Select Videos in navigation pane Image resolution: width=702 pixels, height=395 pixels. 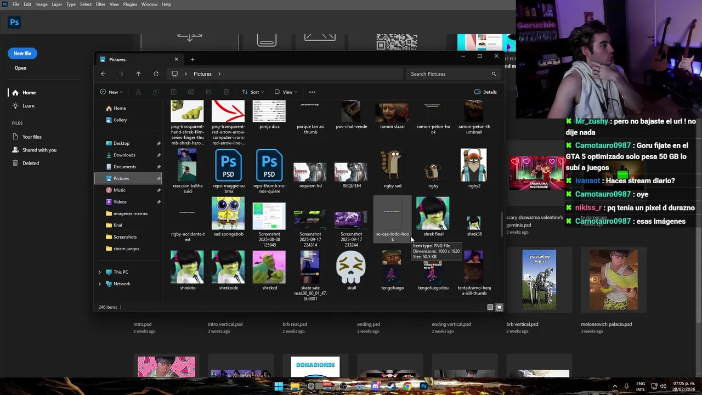click(x=120, y=202)
